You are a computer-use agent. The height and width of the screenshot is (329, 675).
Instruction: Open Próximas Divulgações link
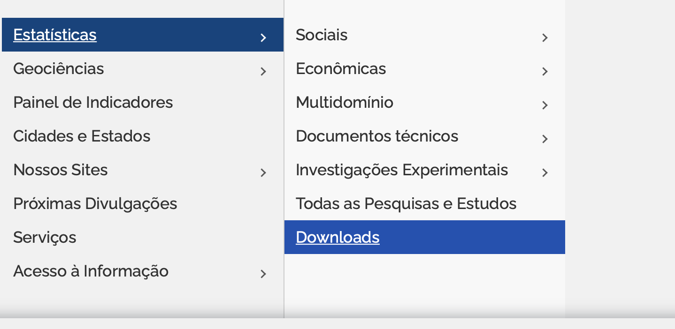click(95, 203)
